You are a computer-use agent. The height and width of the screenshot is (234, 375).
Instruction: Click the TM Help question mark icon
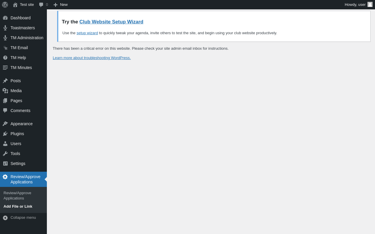pyautogui.click(x=5, y=58)
